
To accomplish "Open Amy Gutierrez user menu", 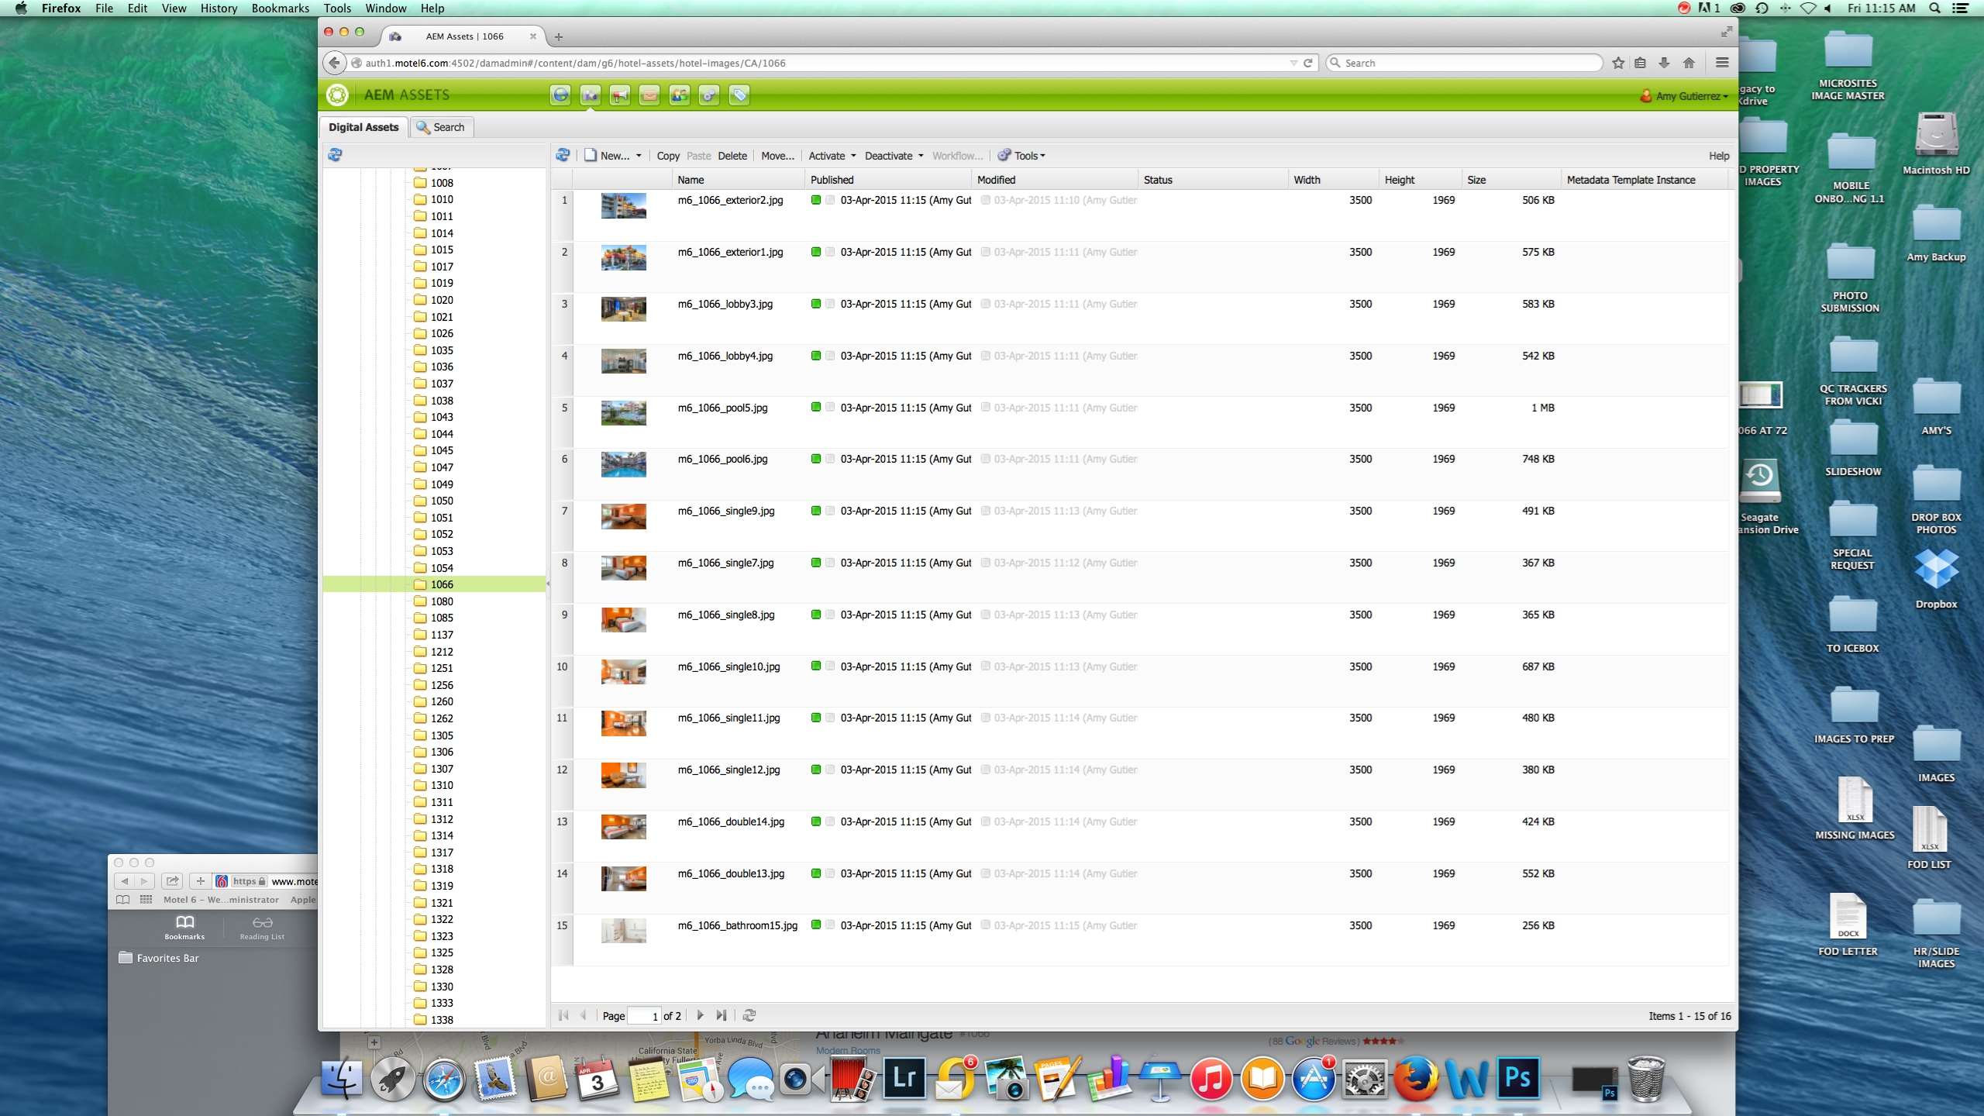I will point(1684,96).
